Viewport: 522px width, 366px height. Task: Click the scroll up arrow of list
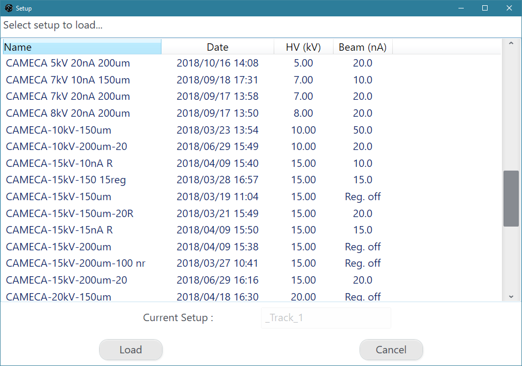[511, 43]
